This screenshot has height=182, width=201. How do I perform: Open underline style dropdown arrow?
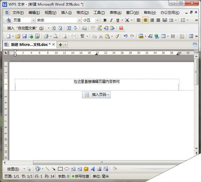click(122, 20)
